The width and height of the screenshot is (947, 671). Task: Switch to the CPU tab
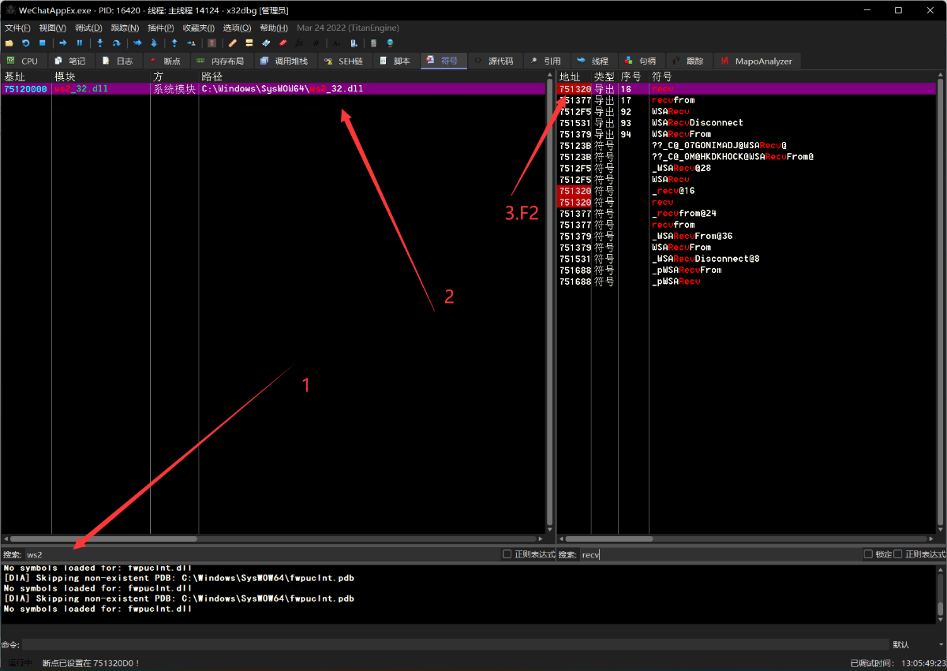[23, 61]
